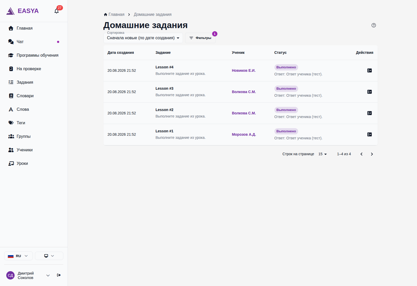This screenshot has width=417, height=286.
Task: Open the Чат sidebar item
Action: [x=34, y=42]
